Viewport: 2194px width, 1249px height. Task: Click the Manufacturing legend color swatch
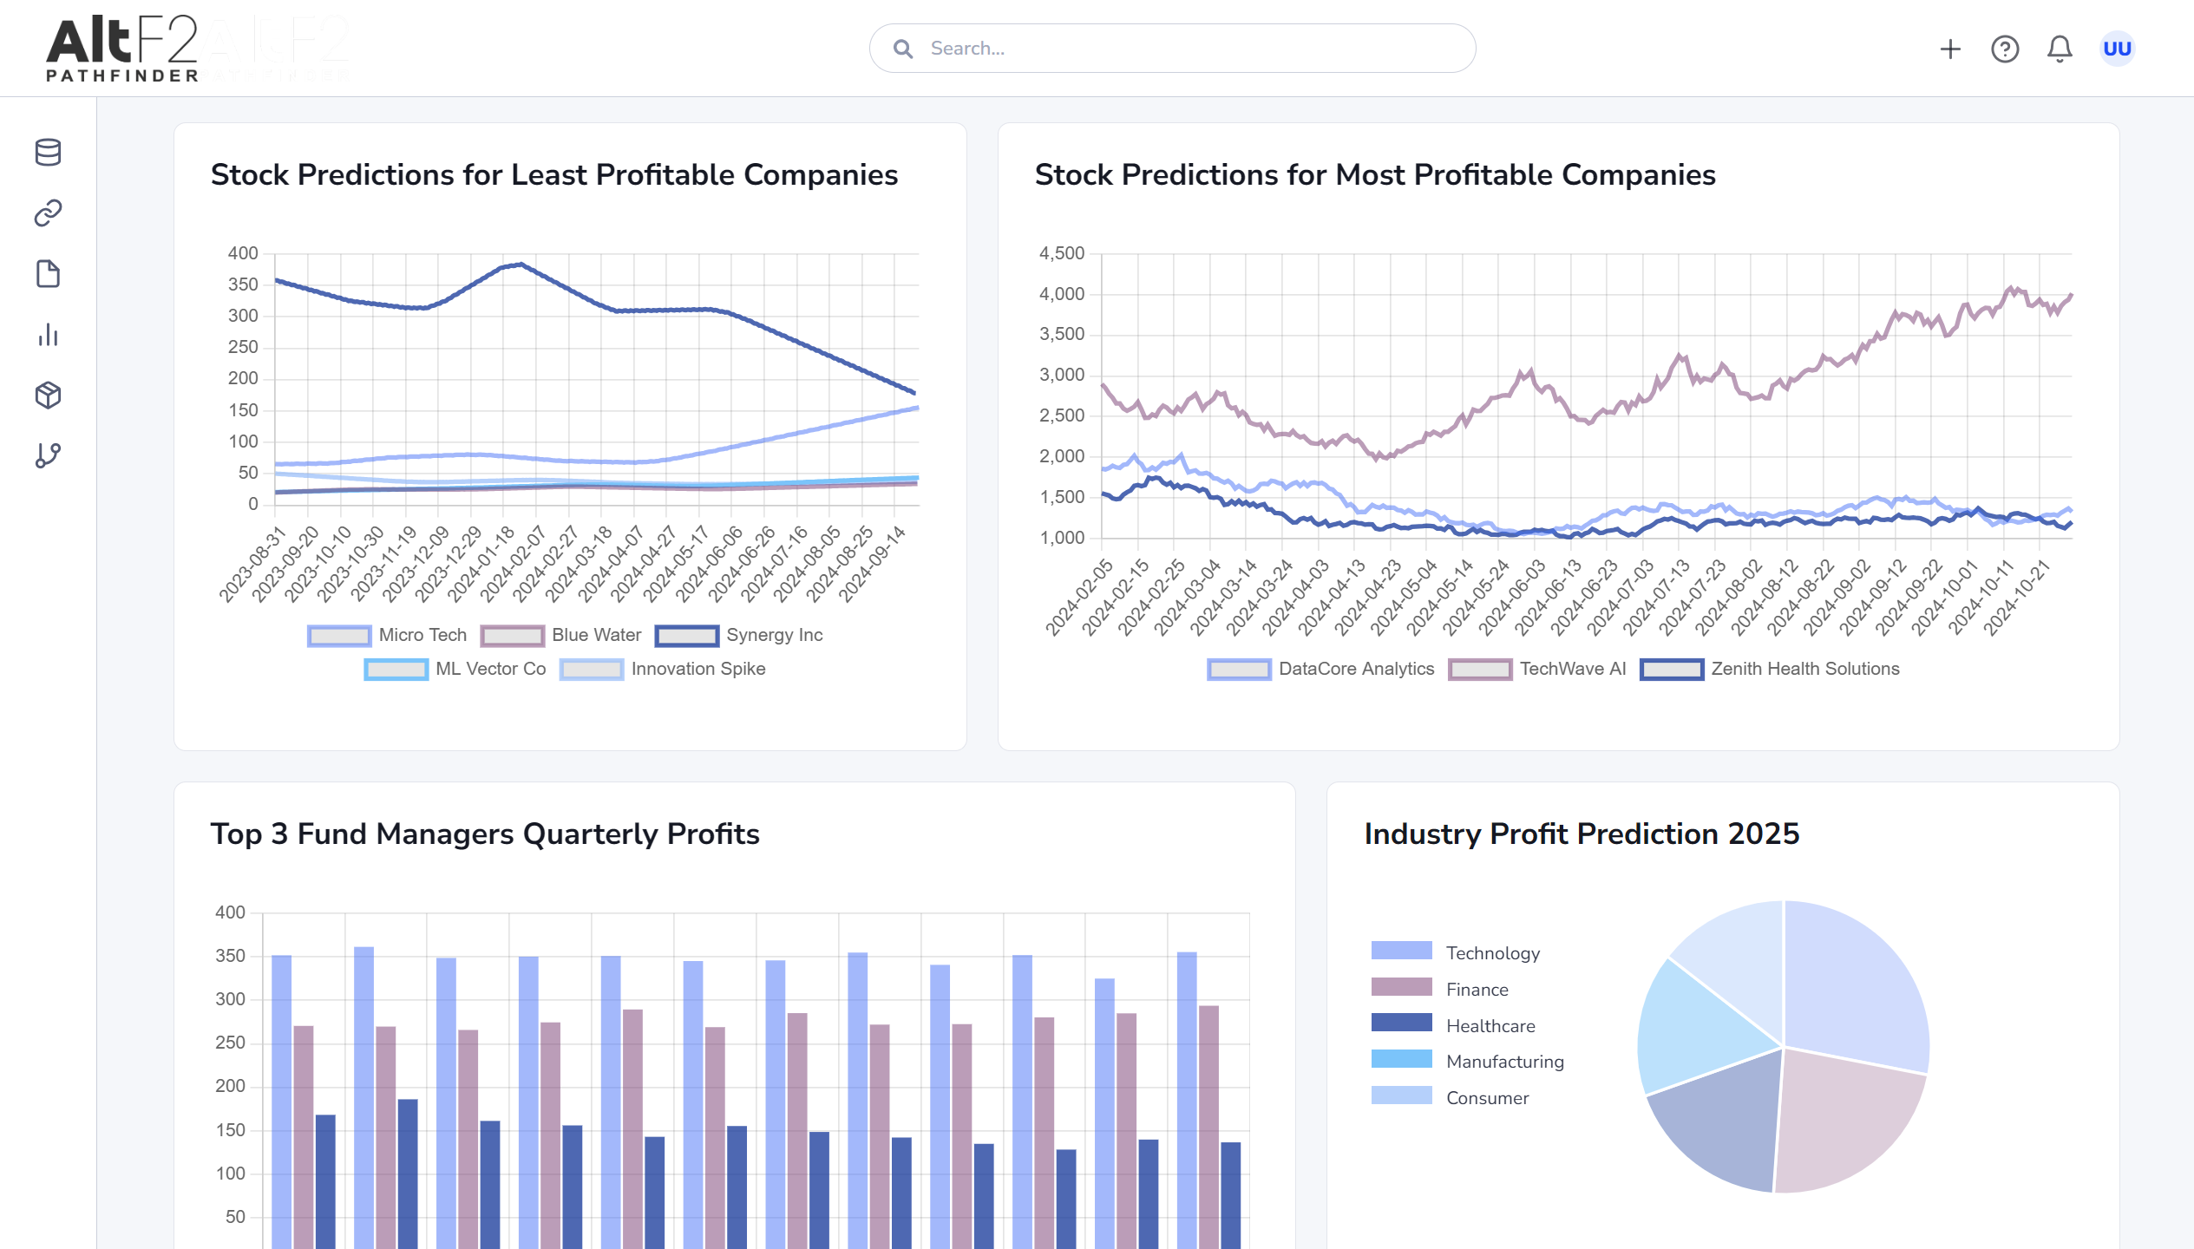pyautogui.click(x=1401, y=1059)
